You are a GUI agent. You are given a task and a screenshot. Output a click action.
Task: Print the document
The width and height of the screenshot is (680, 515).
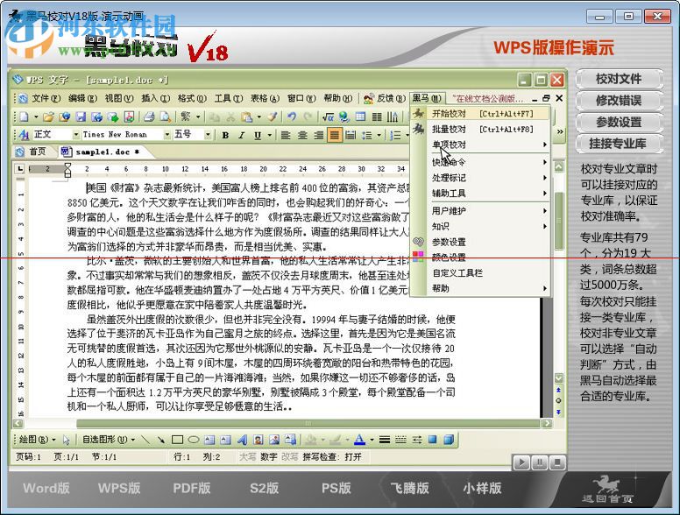[x=149, y=116]
